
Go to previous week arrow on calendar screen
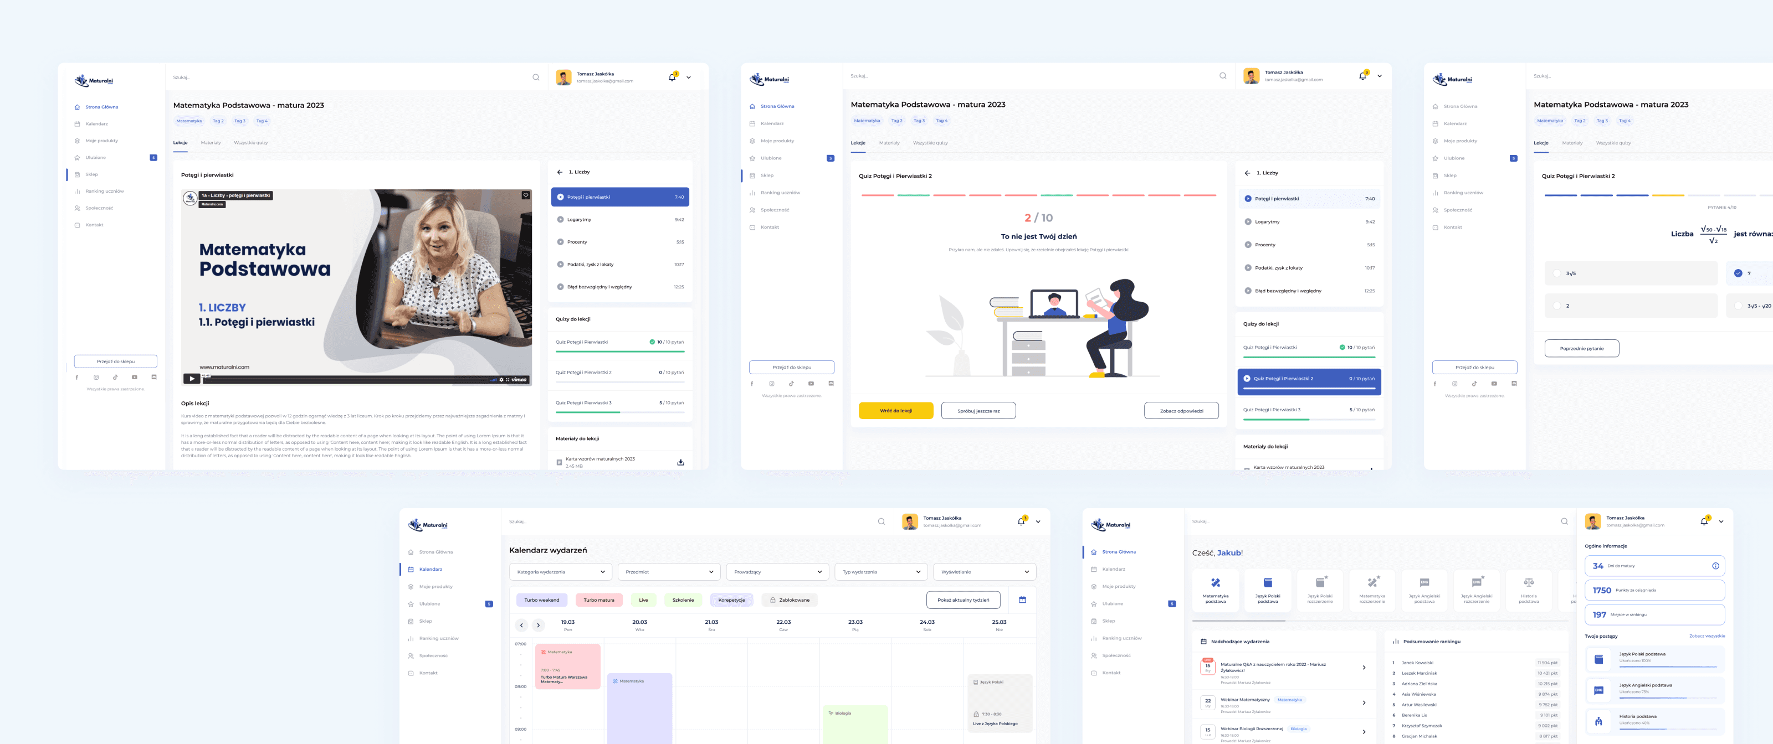tap(522, 625)
